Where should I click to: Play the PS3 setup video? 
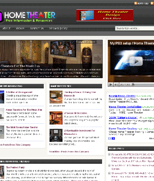136,61
